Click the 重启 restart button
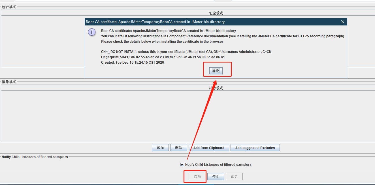 (234, 177)
